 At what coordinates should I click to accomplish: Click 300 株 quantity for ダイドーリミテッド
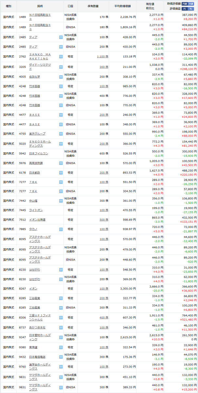(104, 67)
